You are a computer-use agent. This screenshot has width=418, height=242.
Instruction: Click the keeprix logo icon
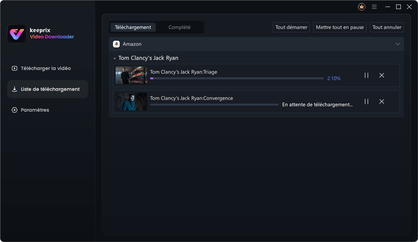click(17, 34)
